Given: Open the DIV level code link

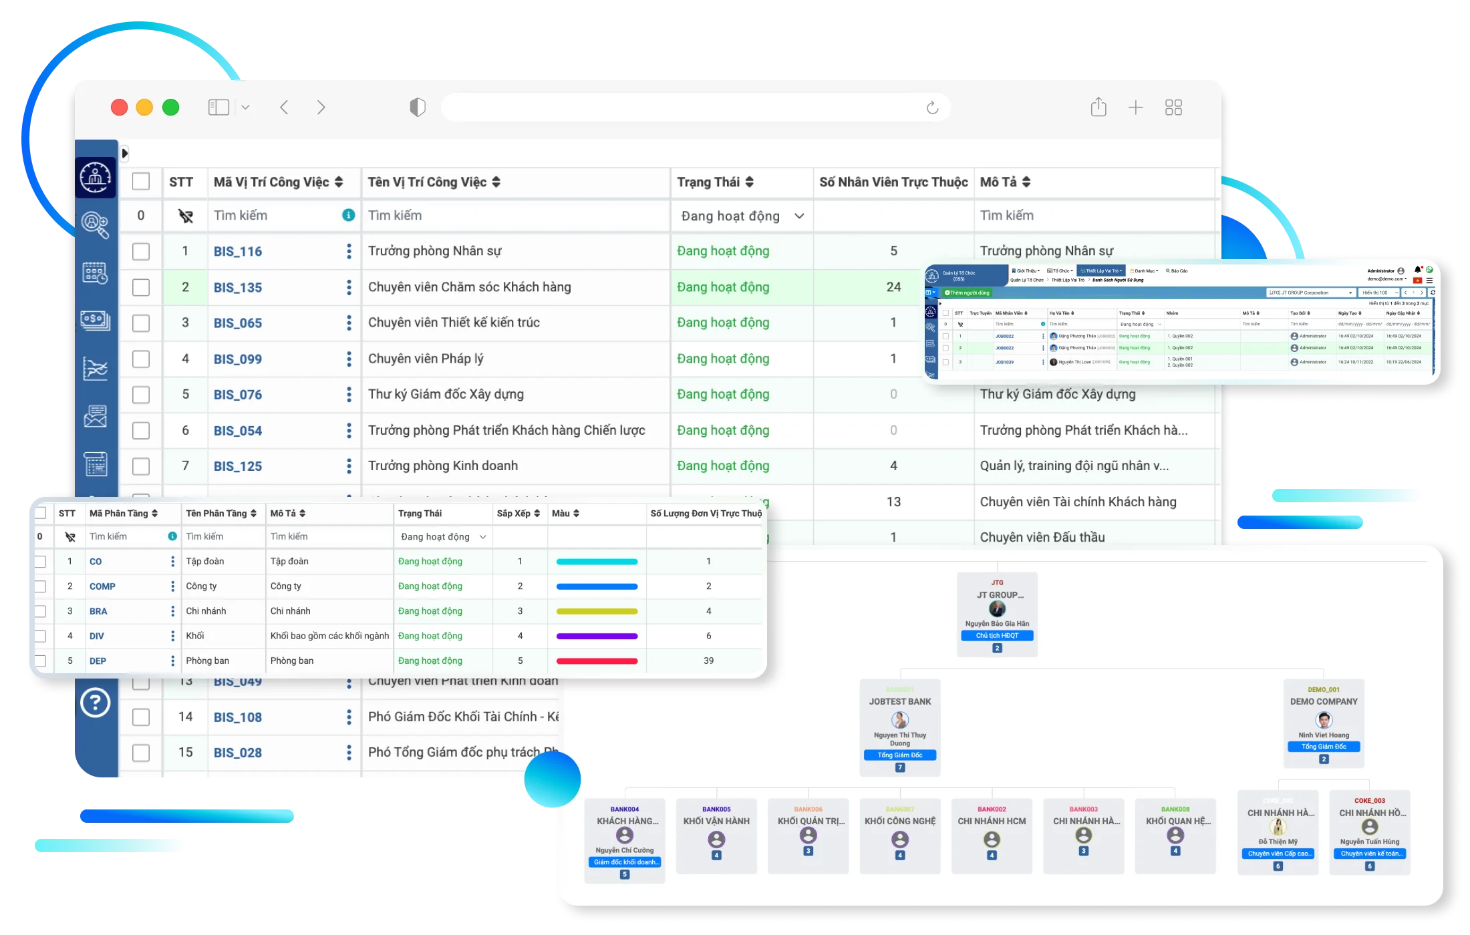Looking at the screenshot, I should [97, 636].
